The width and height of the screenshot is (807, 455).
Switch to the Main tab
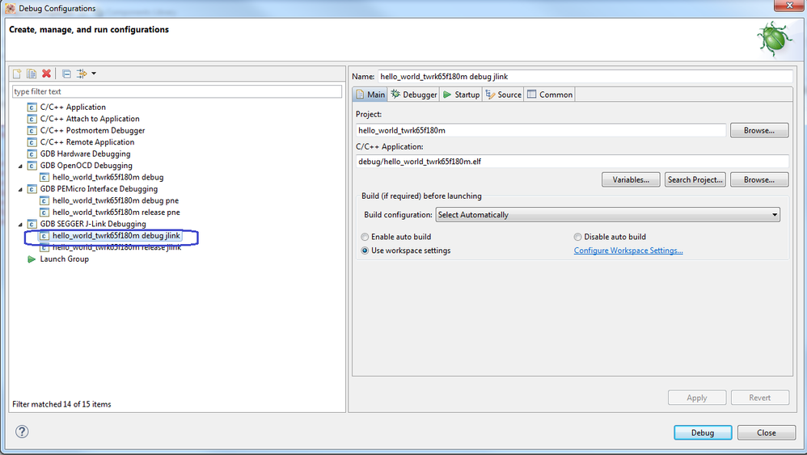coord(370,95)
